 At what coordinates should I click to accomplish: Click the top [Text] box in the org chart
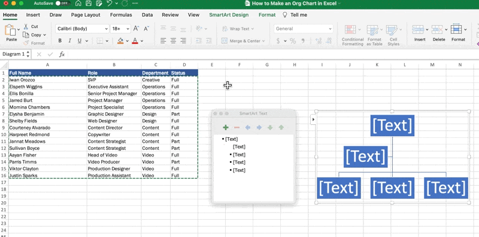pos(392,125)
